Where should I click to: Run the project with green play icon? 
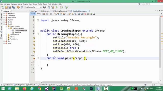[57, 7]
